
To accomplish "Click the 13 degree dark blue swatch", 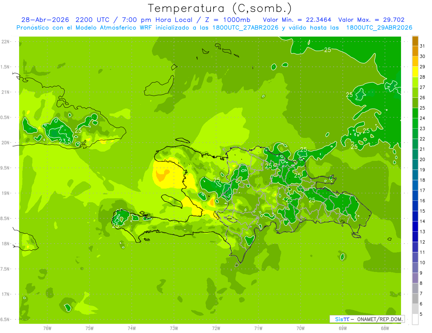I will [x=415, y=226].
